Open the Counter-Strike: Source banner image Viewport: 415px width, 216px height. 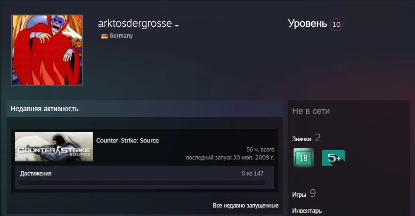pos(54,147)
